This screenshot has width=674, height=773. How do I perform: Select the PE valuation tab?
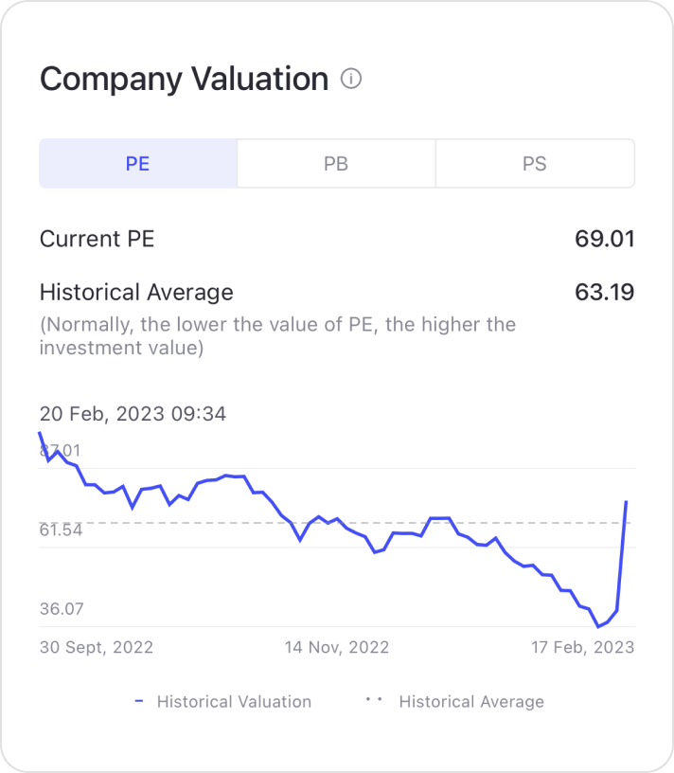tap(138, 164)
